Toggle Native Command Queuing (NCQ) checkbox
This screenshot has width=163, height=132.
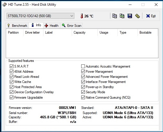tap(83, 98)
